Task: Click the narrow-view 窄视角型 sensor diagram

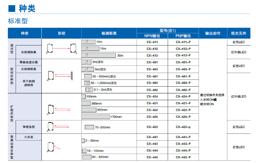Action: 61,127
